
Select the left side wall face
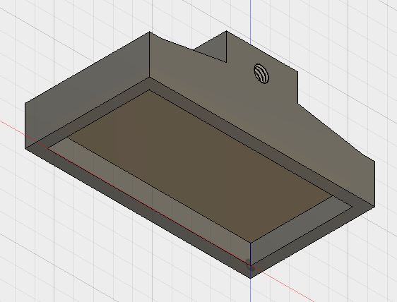[88, 90]
